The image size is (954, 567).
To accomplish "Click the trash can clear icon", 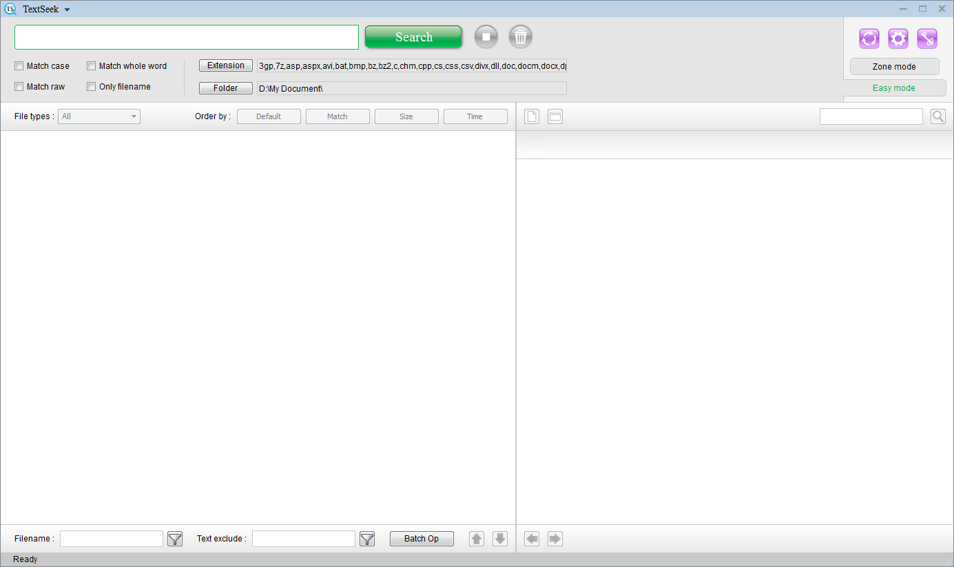I will click(x=521, y=37).
